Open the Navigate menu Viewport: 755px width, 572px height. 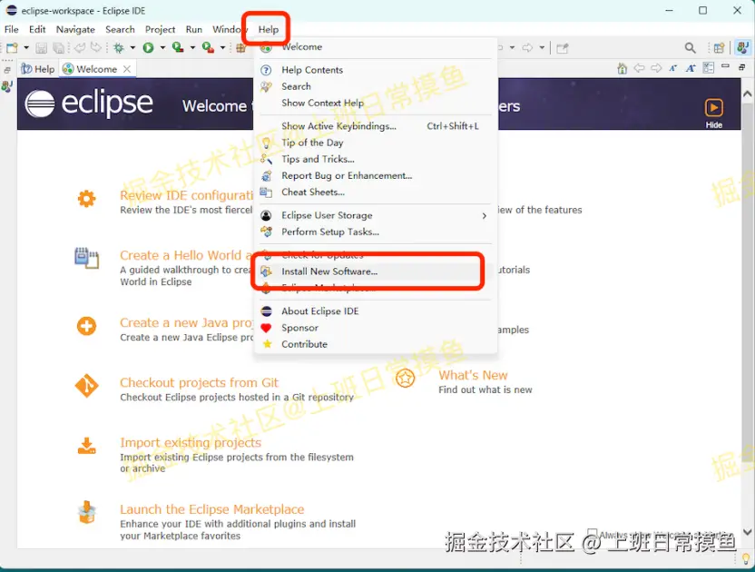point(75,29)
